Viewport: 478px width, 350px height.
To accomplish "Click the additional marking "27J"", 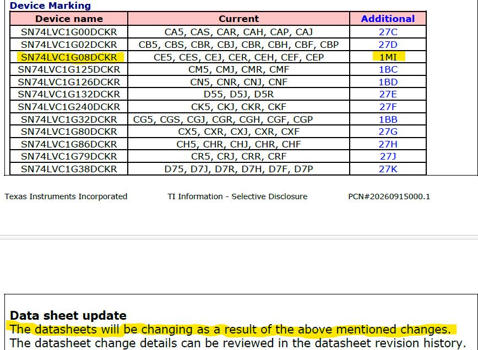I will [x=388, y=156].
